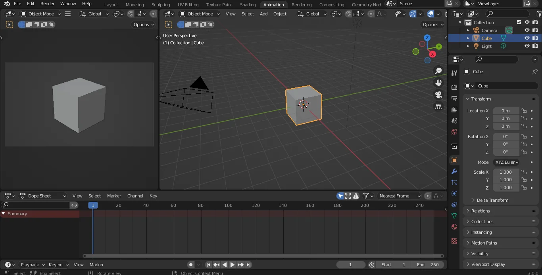Open the Physics Properties tab

pos(454,194)
